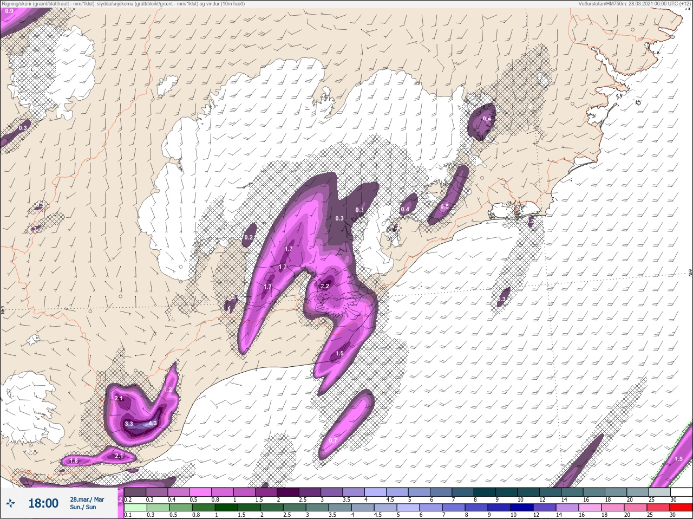Click the Veðurstofan/HM750m model run text

634,3
